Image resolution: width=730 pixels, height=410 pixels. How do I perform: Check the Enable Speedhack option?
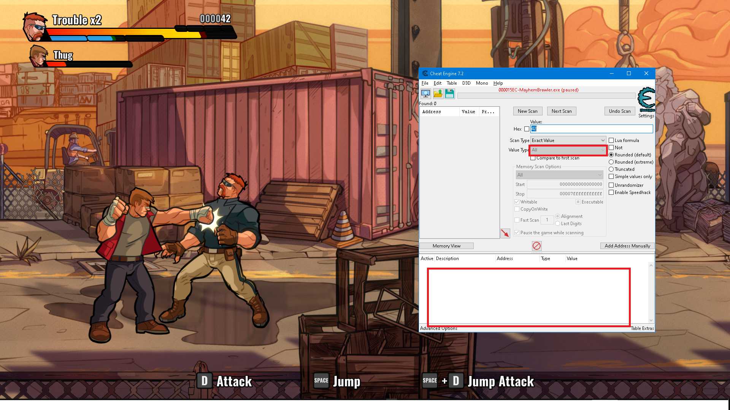click(611, 192)
